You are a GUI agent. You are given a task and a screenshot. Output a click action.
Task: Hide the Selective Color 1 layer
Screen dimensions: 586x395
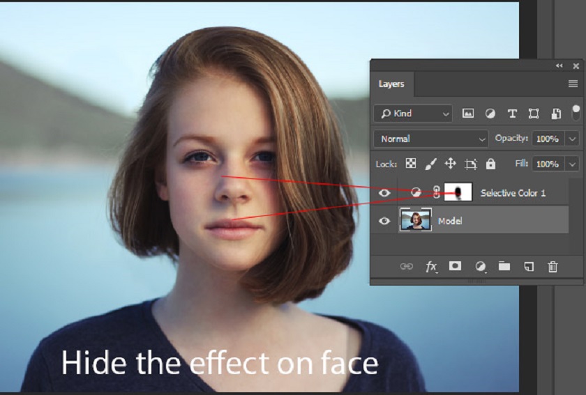[384, 193]
